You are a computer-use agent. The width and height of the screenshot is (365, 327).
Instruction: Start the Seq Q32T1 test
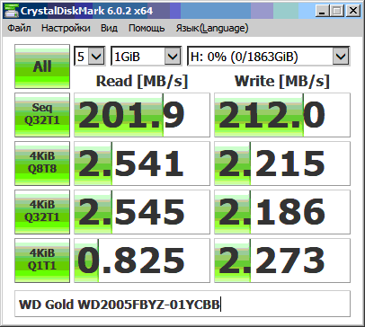pyautogui.click(x=42, y=115)
